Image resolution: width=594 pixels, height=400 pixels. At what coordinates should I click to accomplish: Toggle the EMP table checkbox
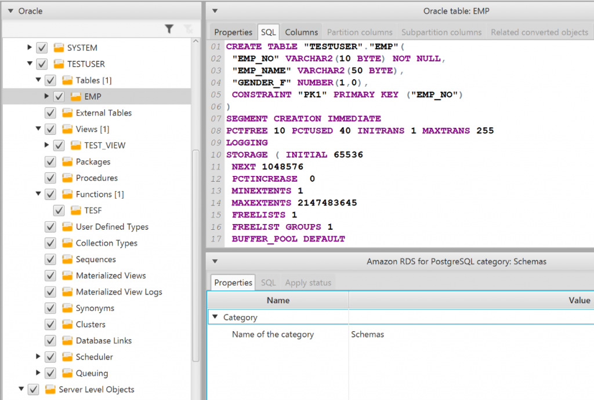click(x=59, y=97)
